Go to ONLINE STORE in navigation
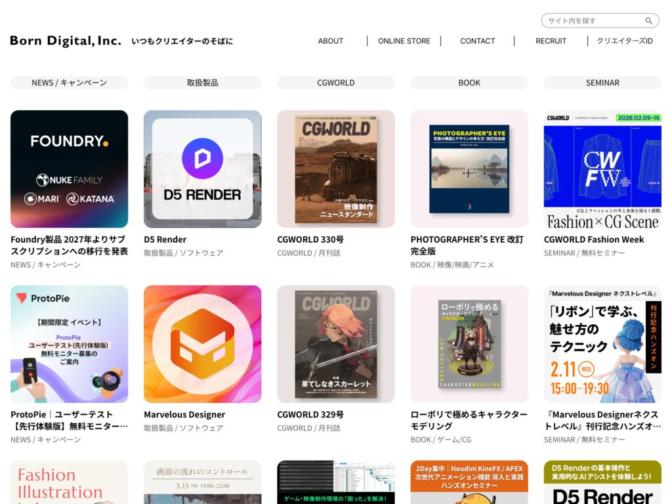Viewport: 672px width, 504px height. click(x=404, y=41)
